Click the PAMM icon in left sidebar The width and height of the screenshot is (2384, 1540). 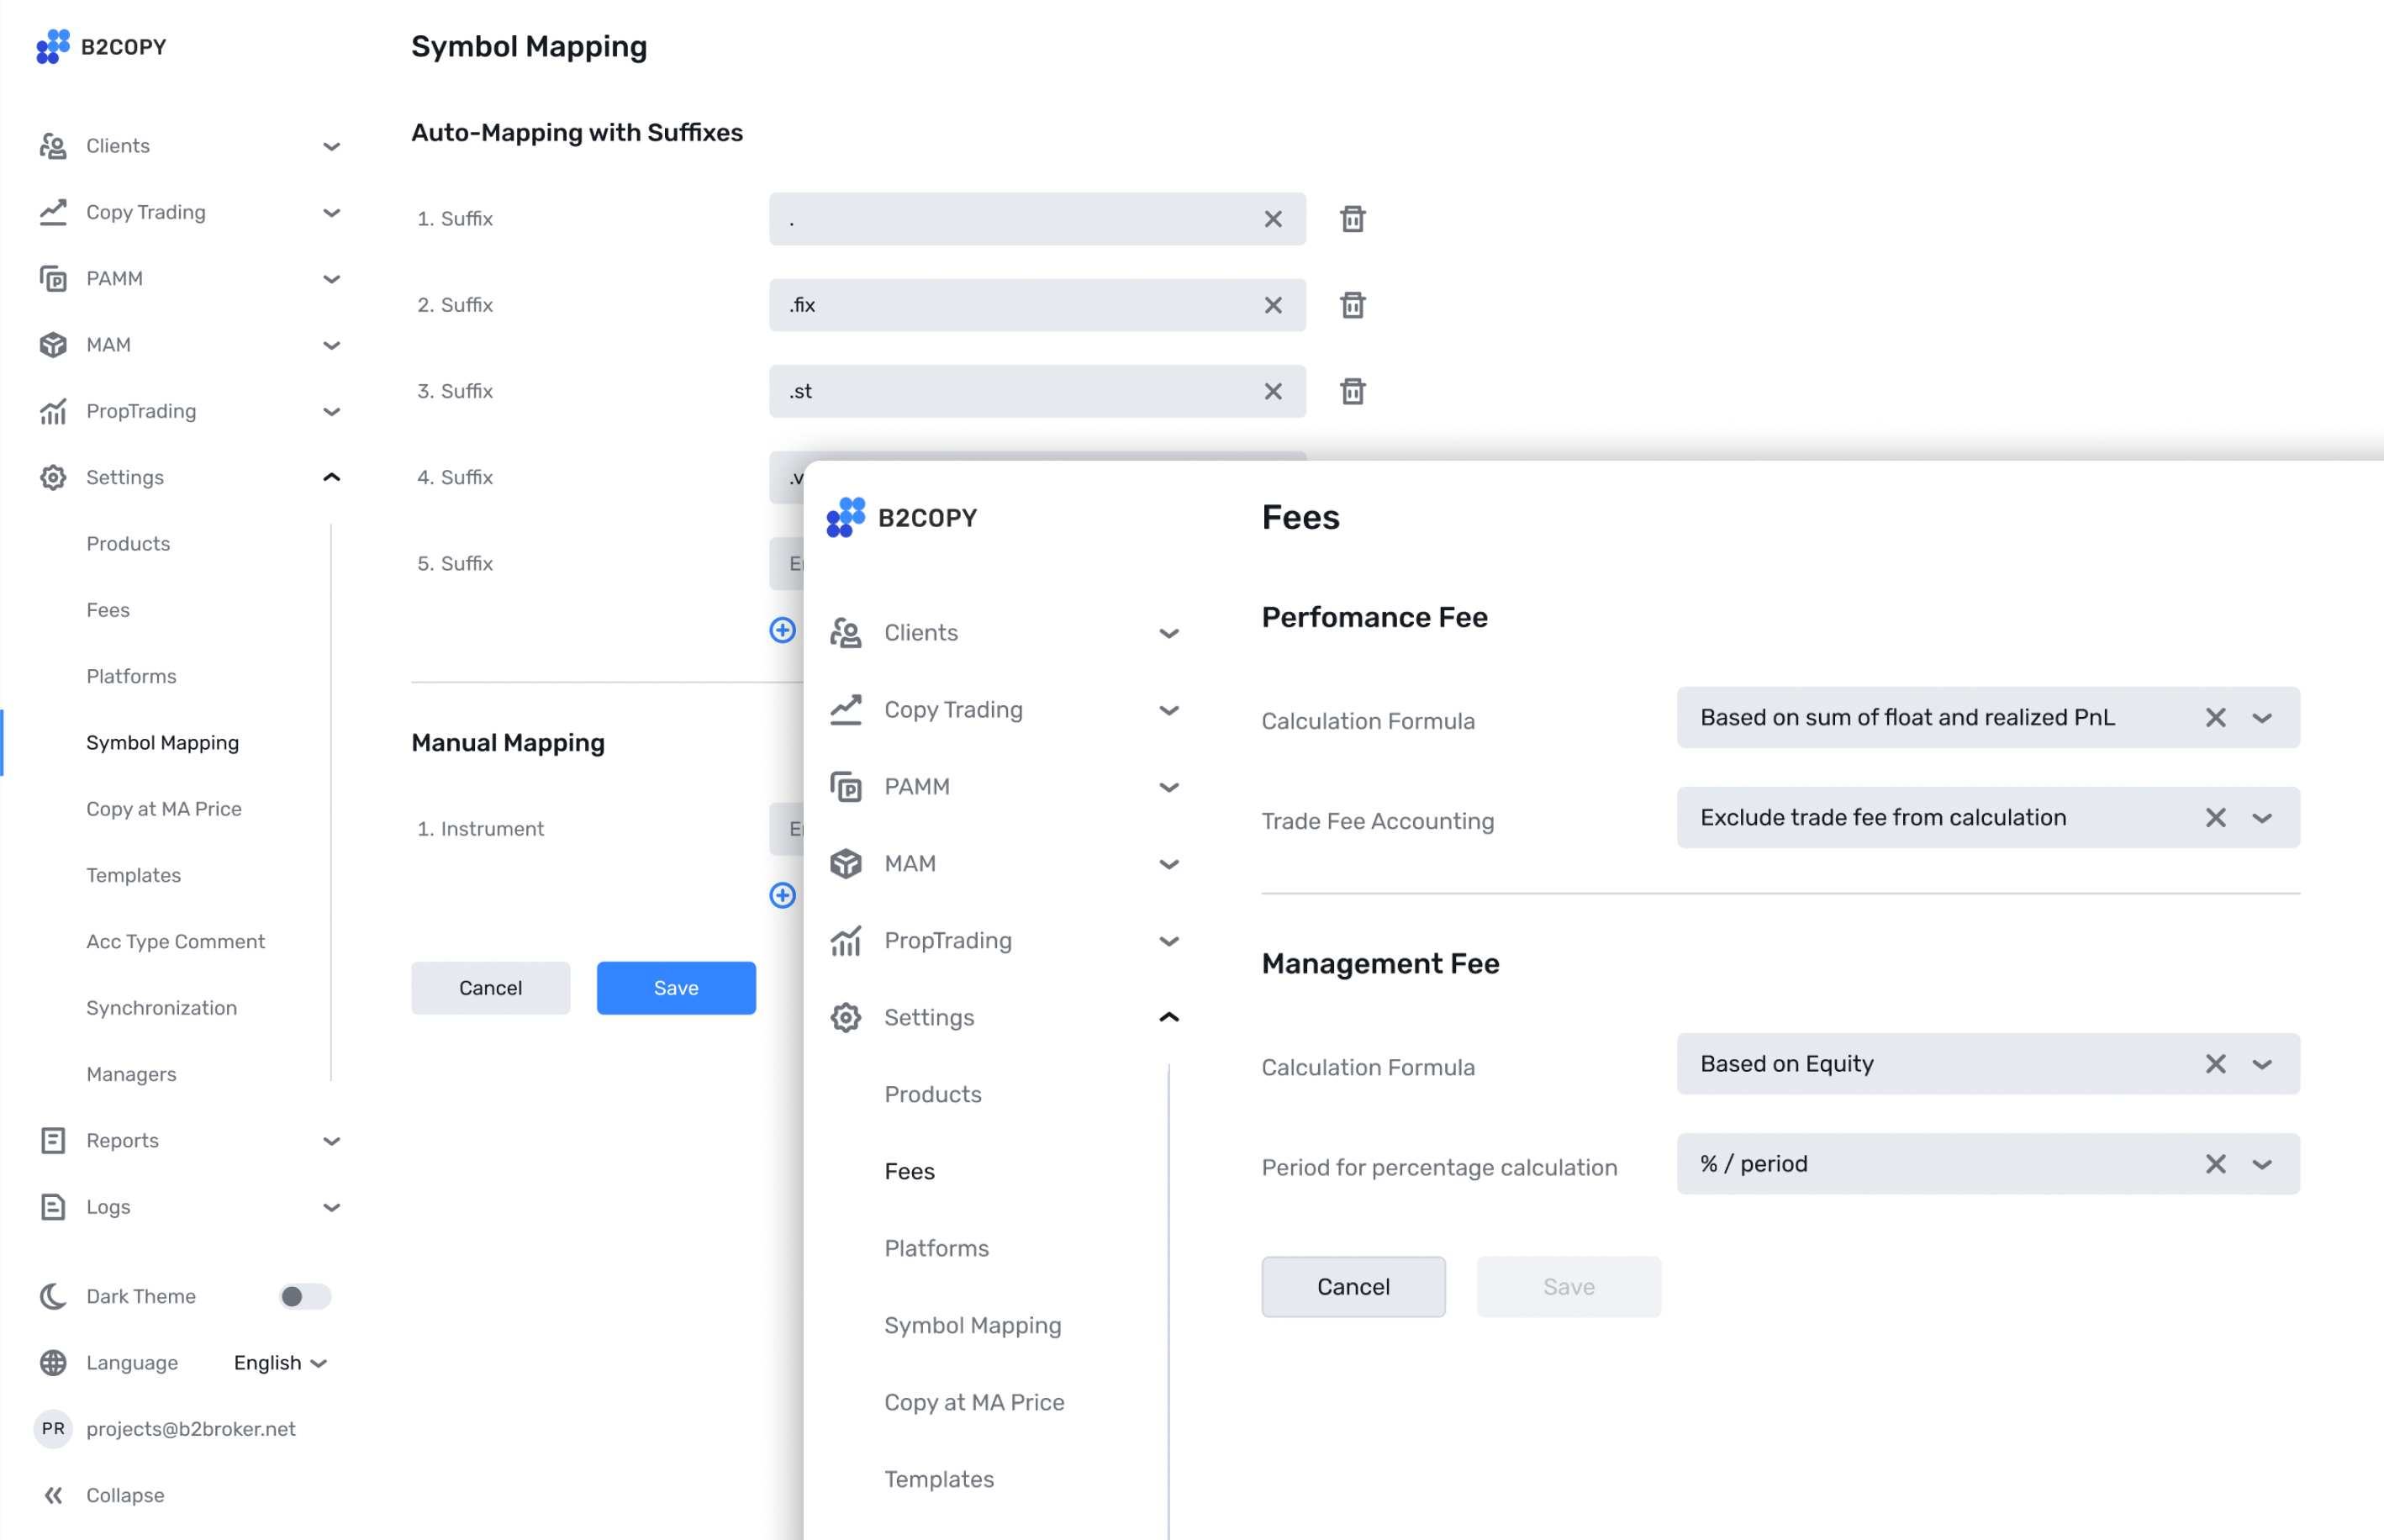[53, 278]
